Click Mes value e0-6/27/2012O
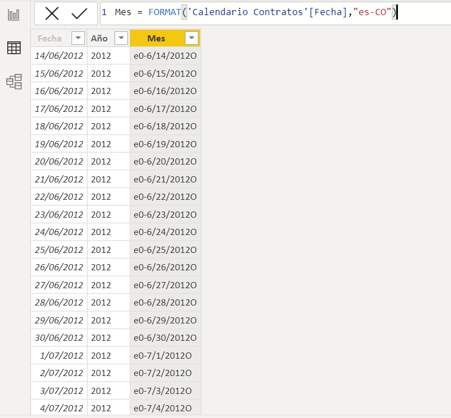451x418 pixels. pyautogui.click(x=165, y=285)
